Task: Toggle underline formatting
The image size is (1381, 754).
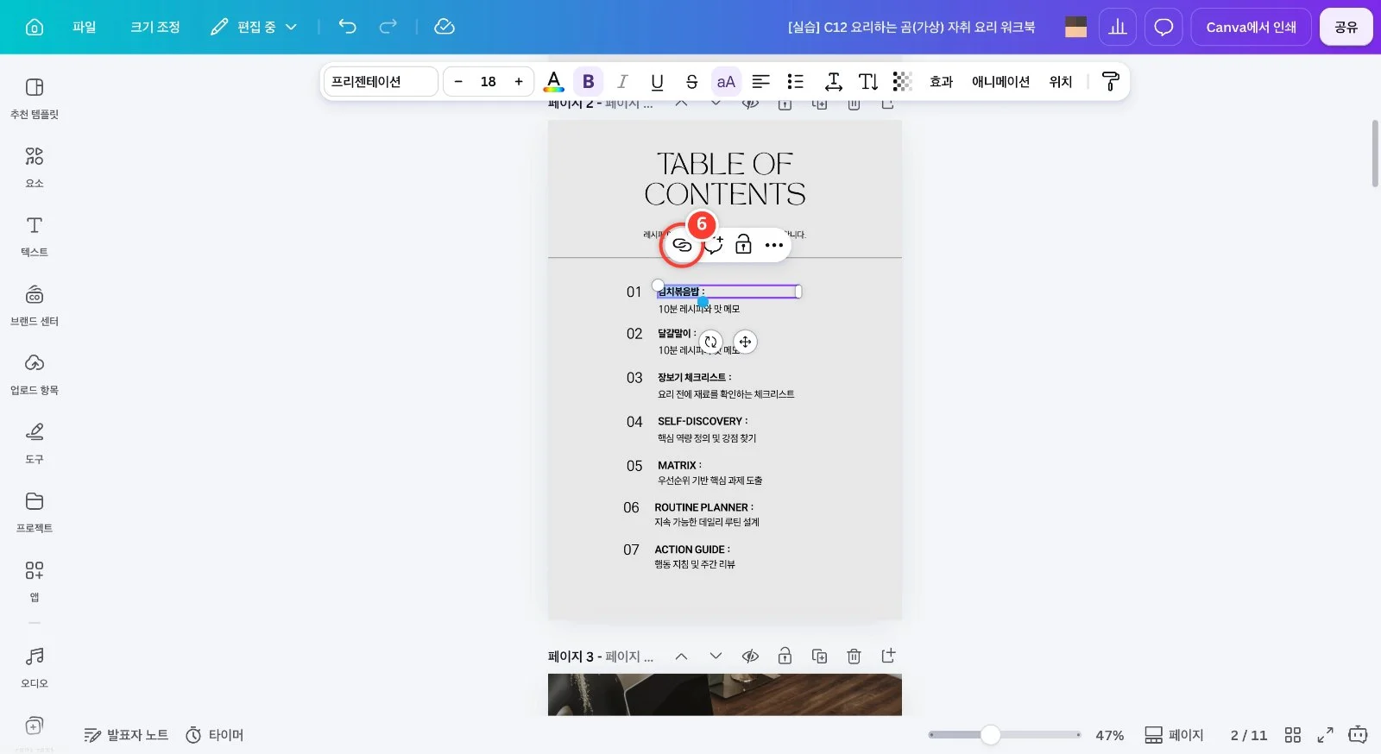Action: [657, 82]
